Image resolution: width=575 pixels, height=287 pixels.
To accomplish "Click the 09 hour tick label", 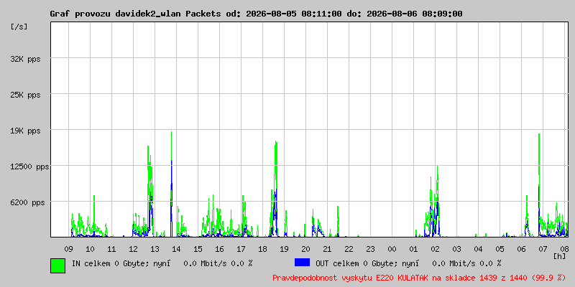I will (x=68, y=249).
